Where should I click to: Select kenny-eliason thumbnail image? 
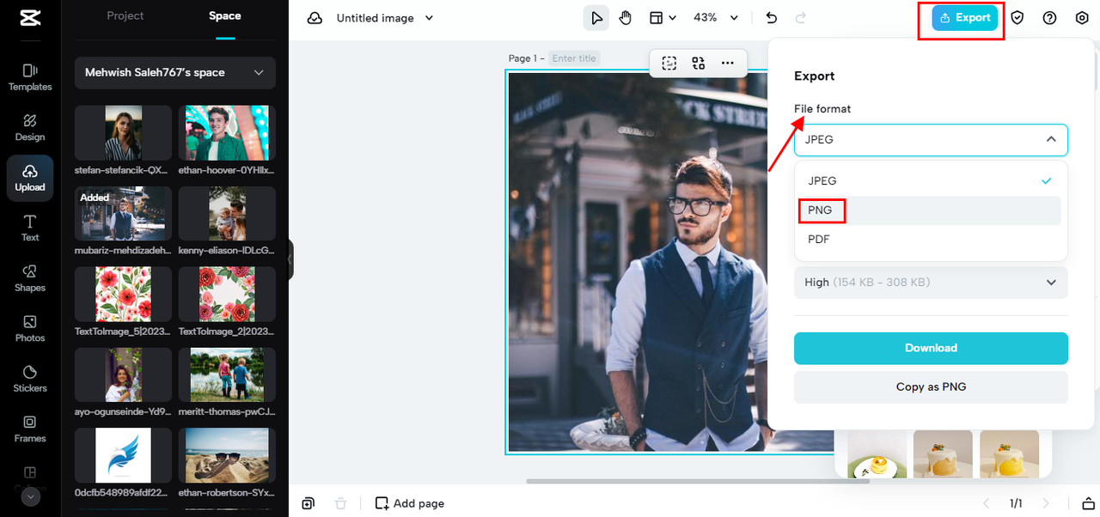pos(227,214)
